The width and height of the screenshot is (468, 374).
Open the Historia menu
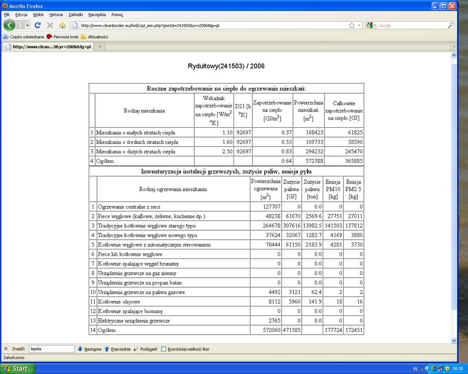[x=56, y=15]
